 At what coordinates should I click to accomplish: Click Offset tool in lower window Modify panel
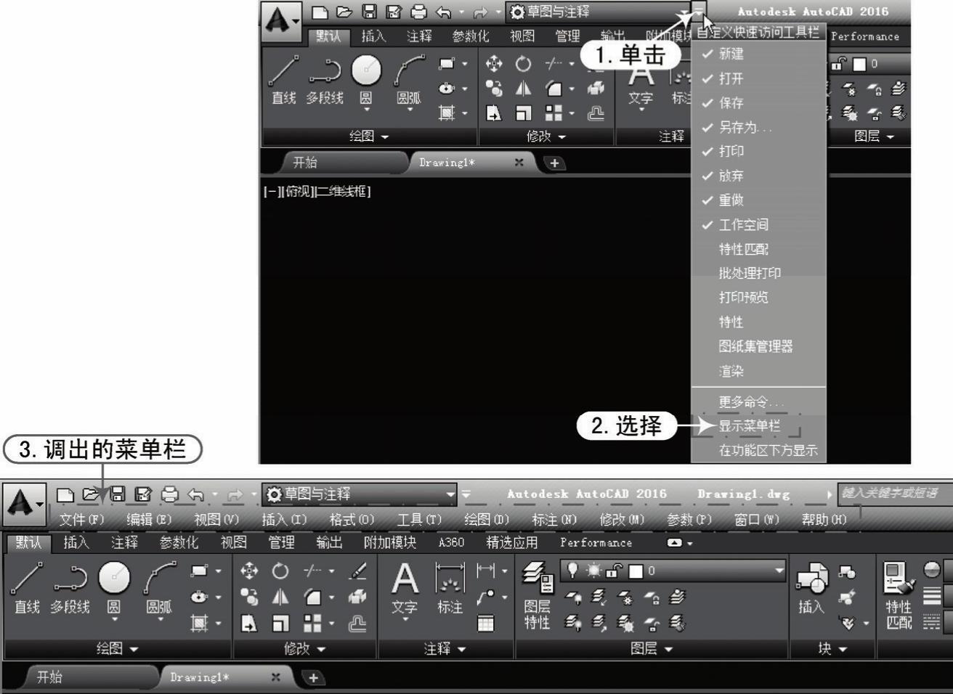click(x=357, y=623)
